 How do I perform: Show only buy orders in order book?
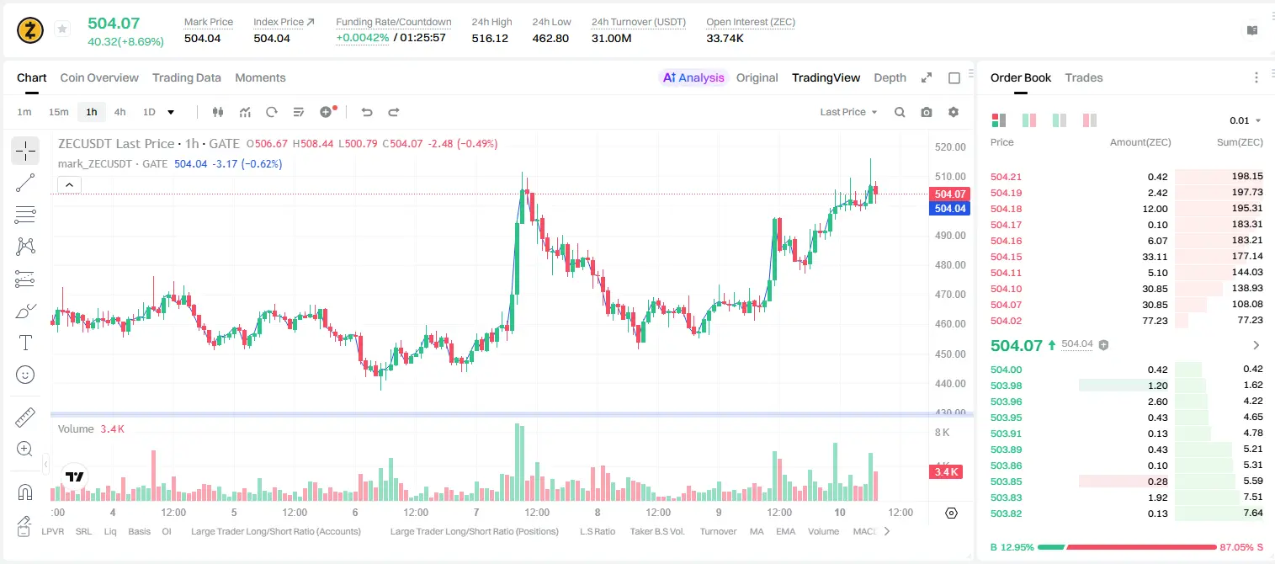click(1060, 120)
